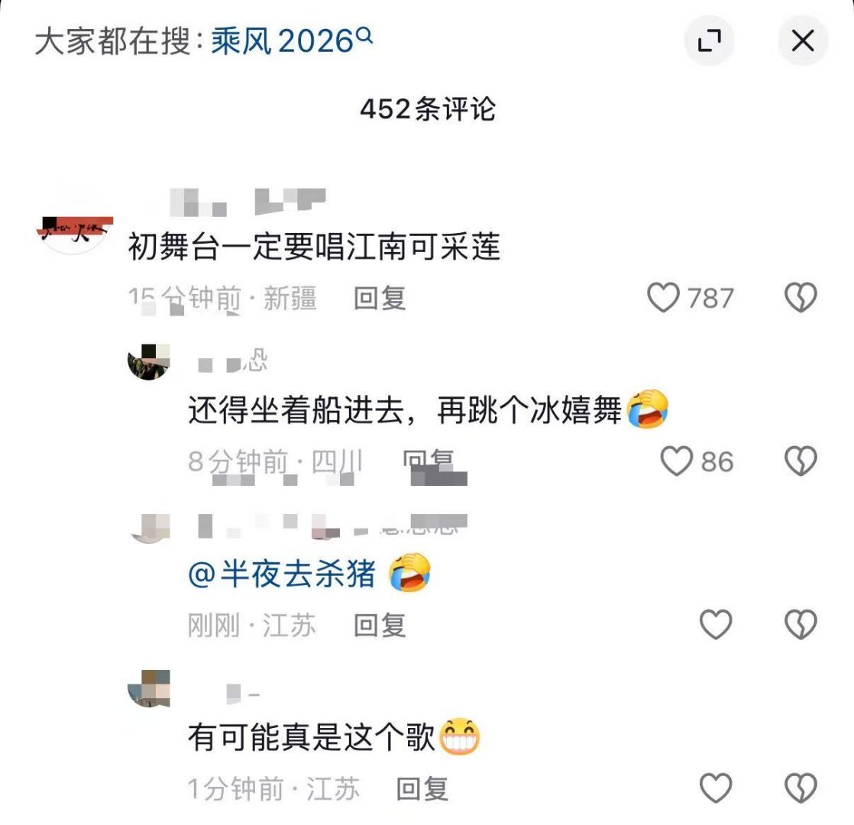The image size is (854, 825).
Task: Expand the comments panel to full screen
Action: pos(709,40)
